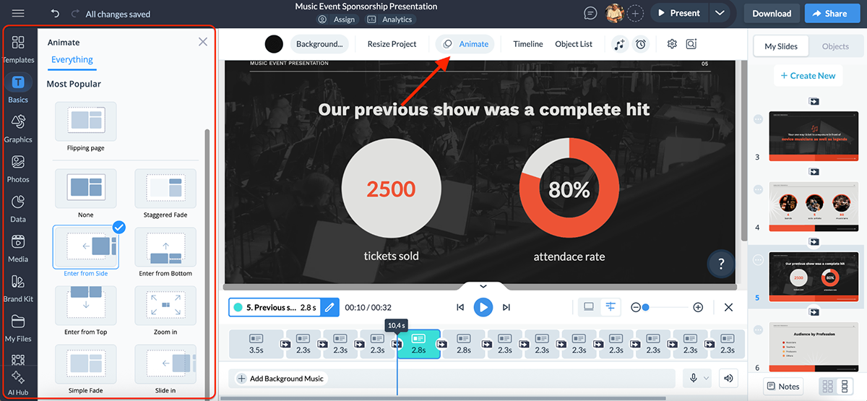The height and width of the screenshot is (401, 867).
Task: Open the music note audio settings
Action: pos(619,44)
